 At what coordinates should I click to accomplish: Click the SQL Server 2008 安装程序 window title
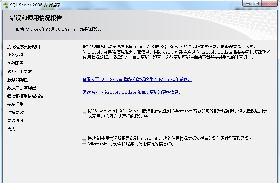[35, 5]
